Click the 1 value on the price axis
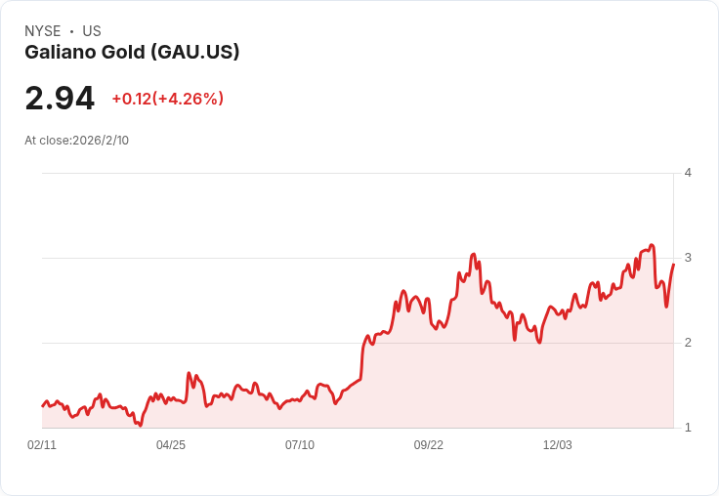This screenshot has height=496, width=719. point(688,428)
